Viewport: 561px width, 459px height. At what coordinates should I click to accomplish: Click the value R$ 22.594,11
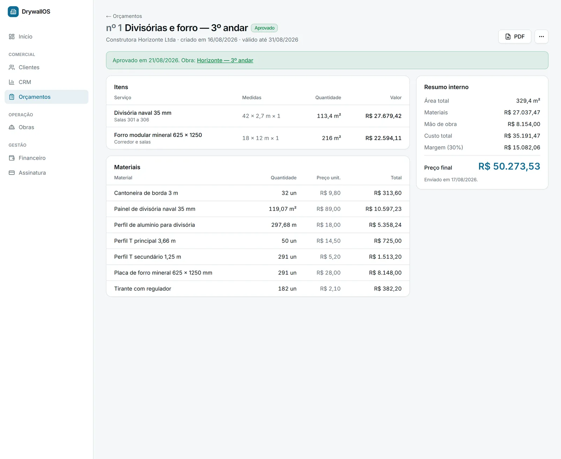point(383,138)
